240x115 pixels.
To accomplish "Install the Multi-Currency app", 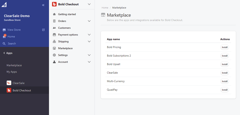I will pos(225,81).
